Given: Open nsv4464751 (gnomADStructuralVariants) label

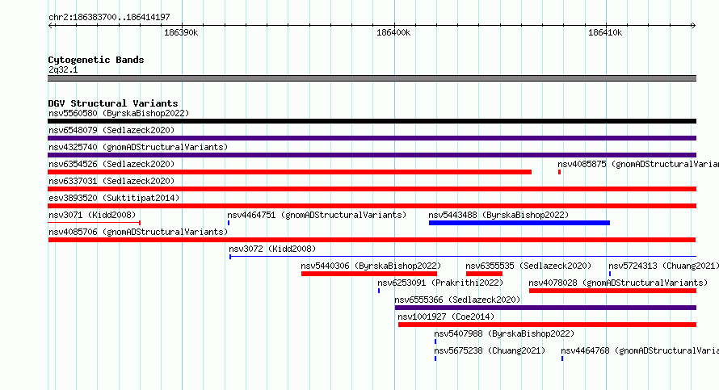Looking at the screenshot, I should pos(317,215).
